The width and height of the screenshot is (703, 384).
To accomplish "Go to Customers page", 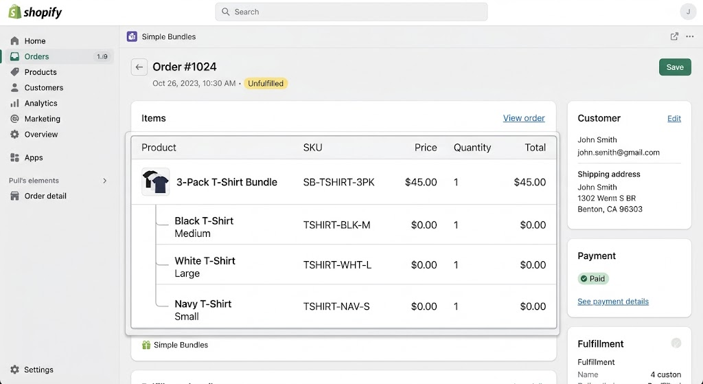I will [43, 87].
